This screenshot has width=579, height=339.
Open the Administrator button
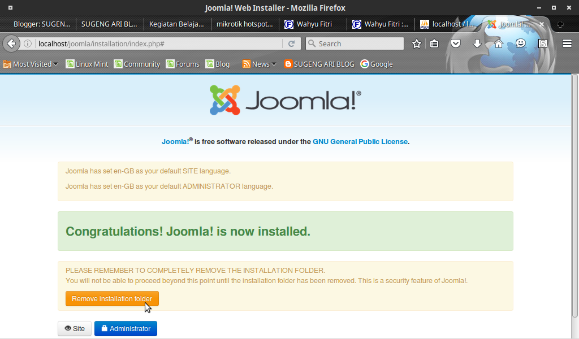[x=126, y=328]
